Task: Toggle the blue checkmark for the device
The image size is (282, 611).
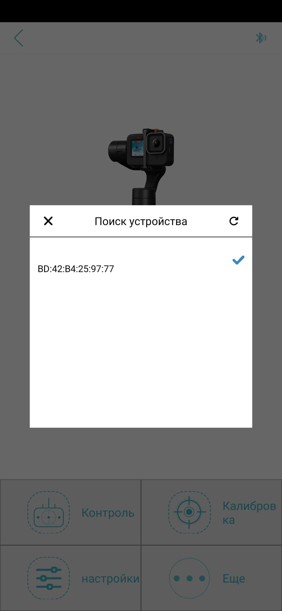Action: tap(238, 260)
